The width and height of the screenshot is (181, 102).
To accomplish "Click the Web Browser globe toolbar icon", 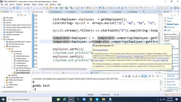I will (x=118, y=8).
